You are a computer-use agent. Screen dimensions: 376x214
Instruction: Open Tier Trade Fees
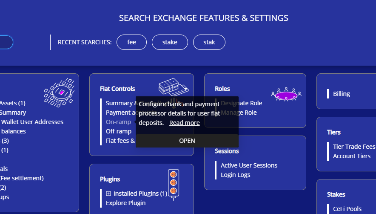click(x=354, y=147)
